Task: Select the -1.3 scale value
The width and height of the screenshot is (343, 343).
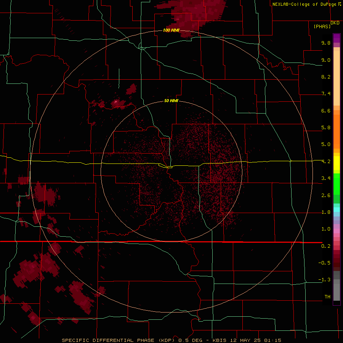Action: point(324,280)
